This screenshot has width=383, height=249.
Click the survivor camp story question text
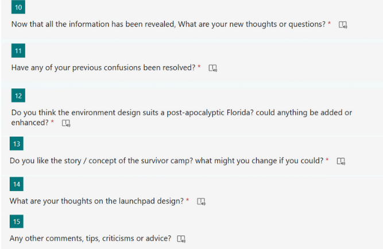click(x=167, y=160)
